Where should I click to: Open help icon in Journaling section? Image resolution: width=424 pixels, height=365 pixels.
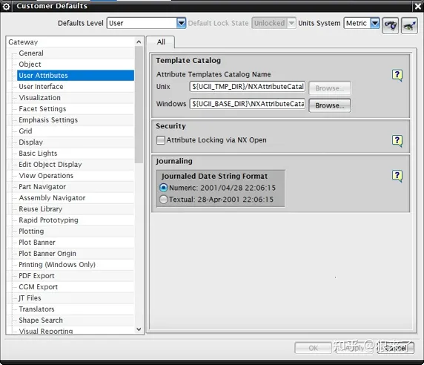[x=397, y=176]
